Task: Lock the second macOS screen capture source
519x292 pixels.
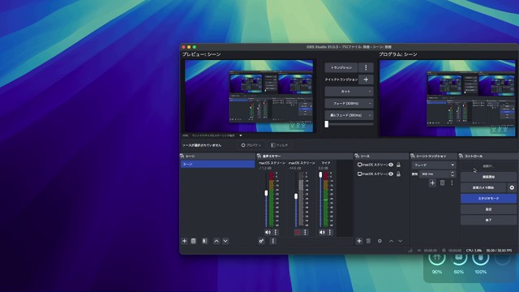Action: coord(398,174)
